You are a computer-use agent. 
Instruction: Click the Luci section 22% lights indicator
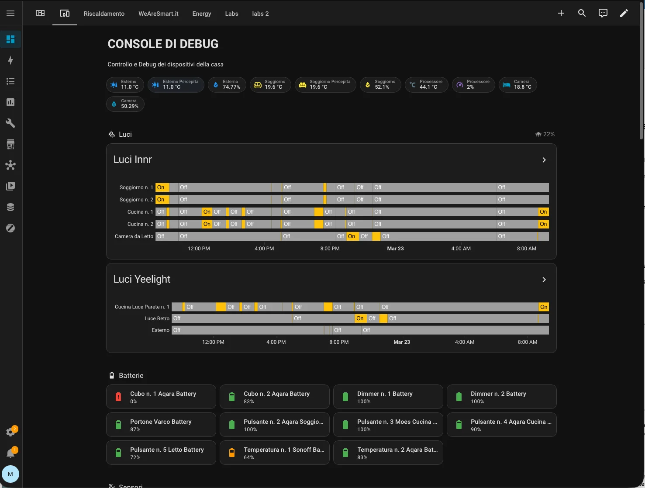[x=545, y=134]
